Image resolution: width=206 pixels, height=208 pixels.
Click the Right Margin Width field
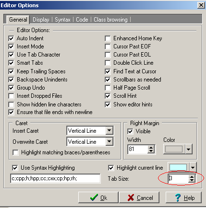[x=138, y=149]
